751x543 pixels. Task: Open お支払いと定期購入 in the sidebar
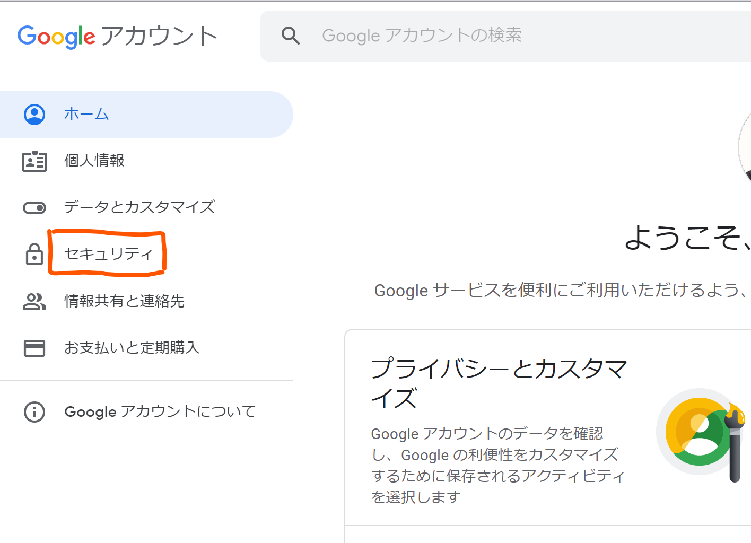coord(146,348)
